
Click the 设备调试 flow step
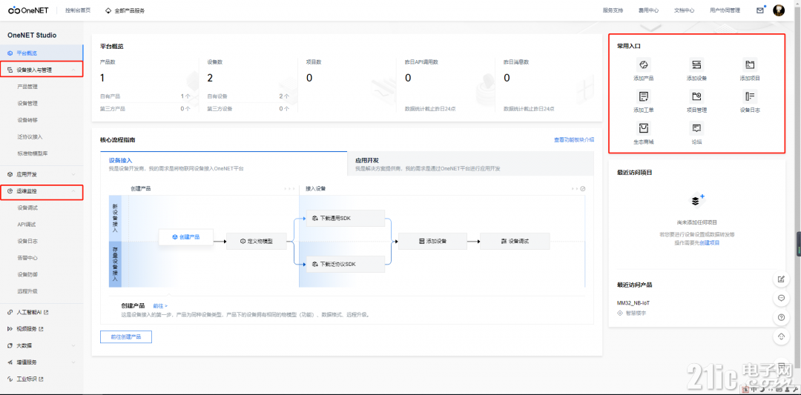click(515, 242)
